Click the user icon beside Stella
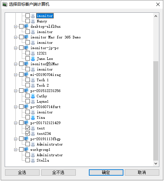Viewport: 164px width, 181px height. (33, 160)
